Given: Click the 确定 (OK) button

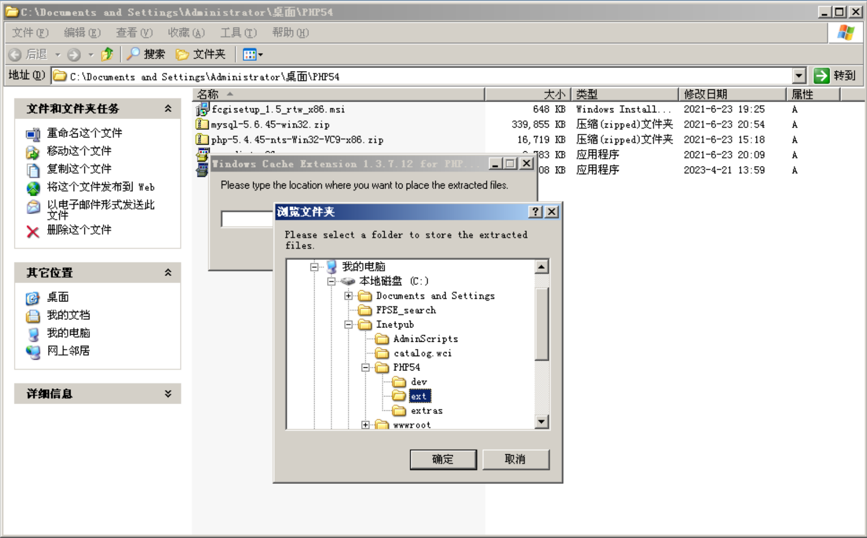Looking at the screenshot, I should (x=443, y=459).
